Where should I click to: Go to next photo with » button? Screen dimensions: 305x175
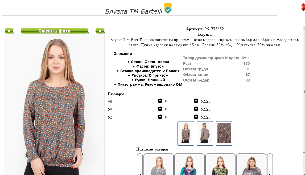100,31
